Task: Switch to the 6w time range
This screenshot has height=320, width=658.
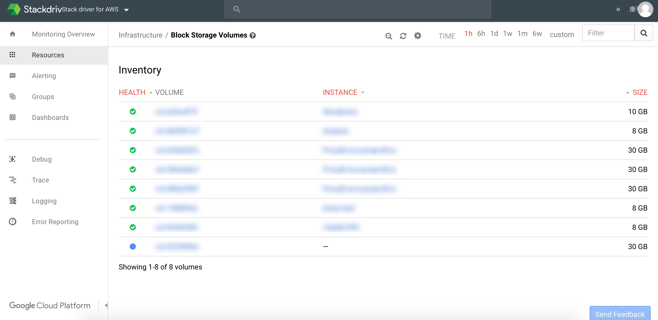Action: (x=537, y=34)
